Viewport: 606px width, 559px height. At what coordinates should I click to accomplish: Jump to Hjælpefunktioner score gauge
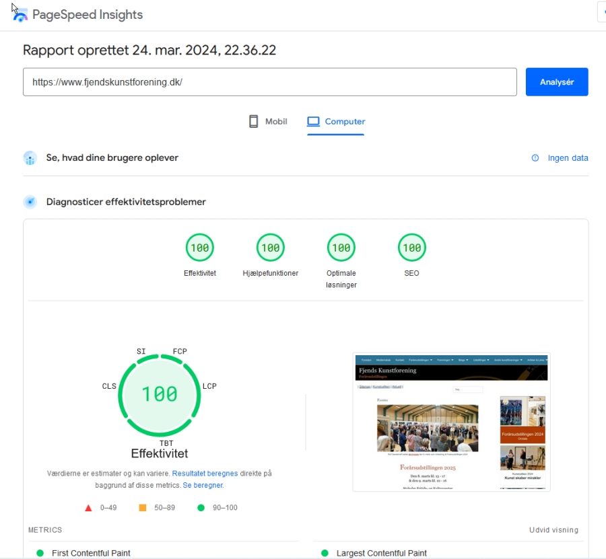[x=271, y=248]
